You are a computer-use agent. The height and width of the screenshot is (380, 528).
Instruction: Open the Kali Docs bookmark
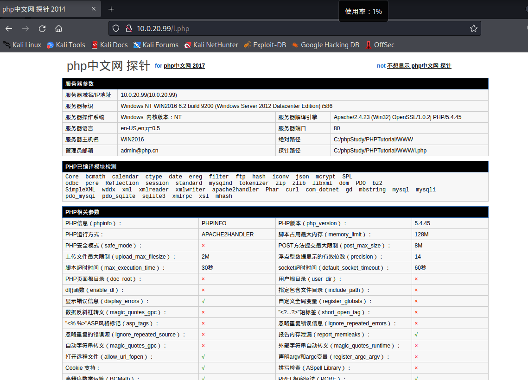pyautogui.click(x=109, y=45)
